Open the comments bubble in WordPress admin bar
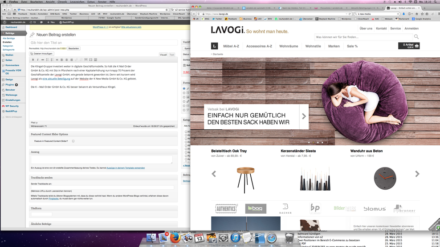This screenshot has height=247, width=440. pyautogui.click(x=41, y=22)
